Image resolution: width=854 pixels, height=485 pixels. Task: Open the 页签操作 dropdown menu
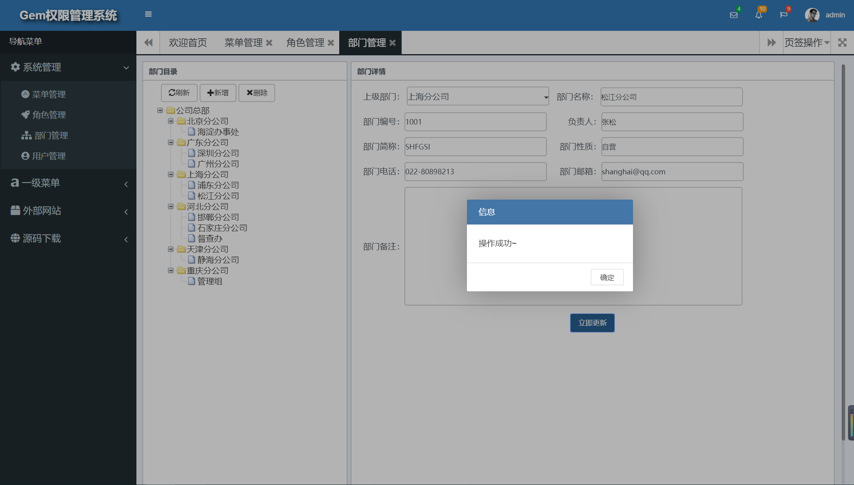[x=807, y=42]
